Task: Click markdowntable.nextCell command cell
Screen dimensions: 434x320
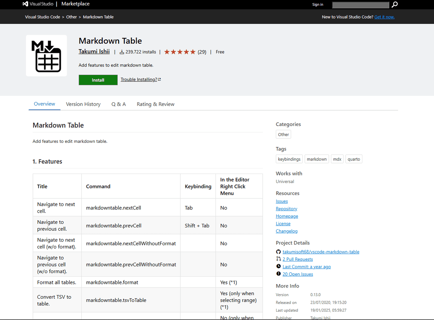Action: click(x=131, y=208)
